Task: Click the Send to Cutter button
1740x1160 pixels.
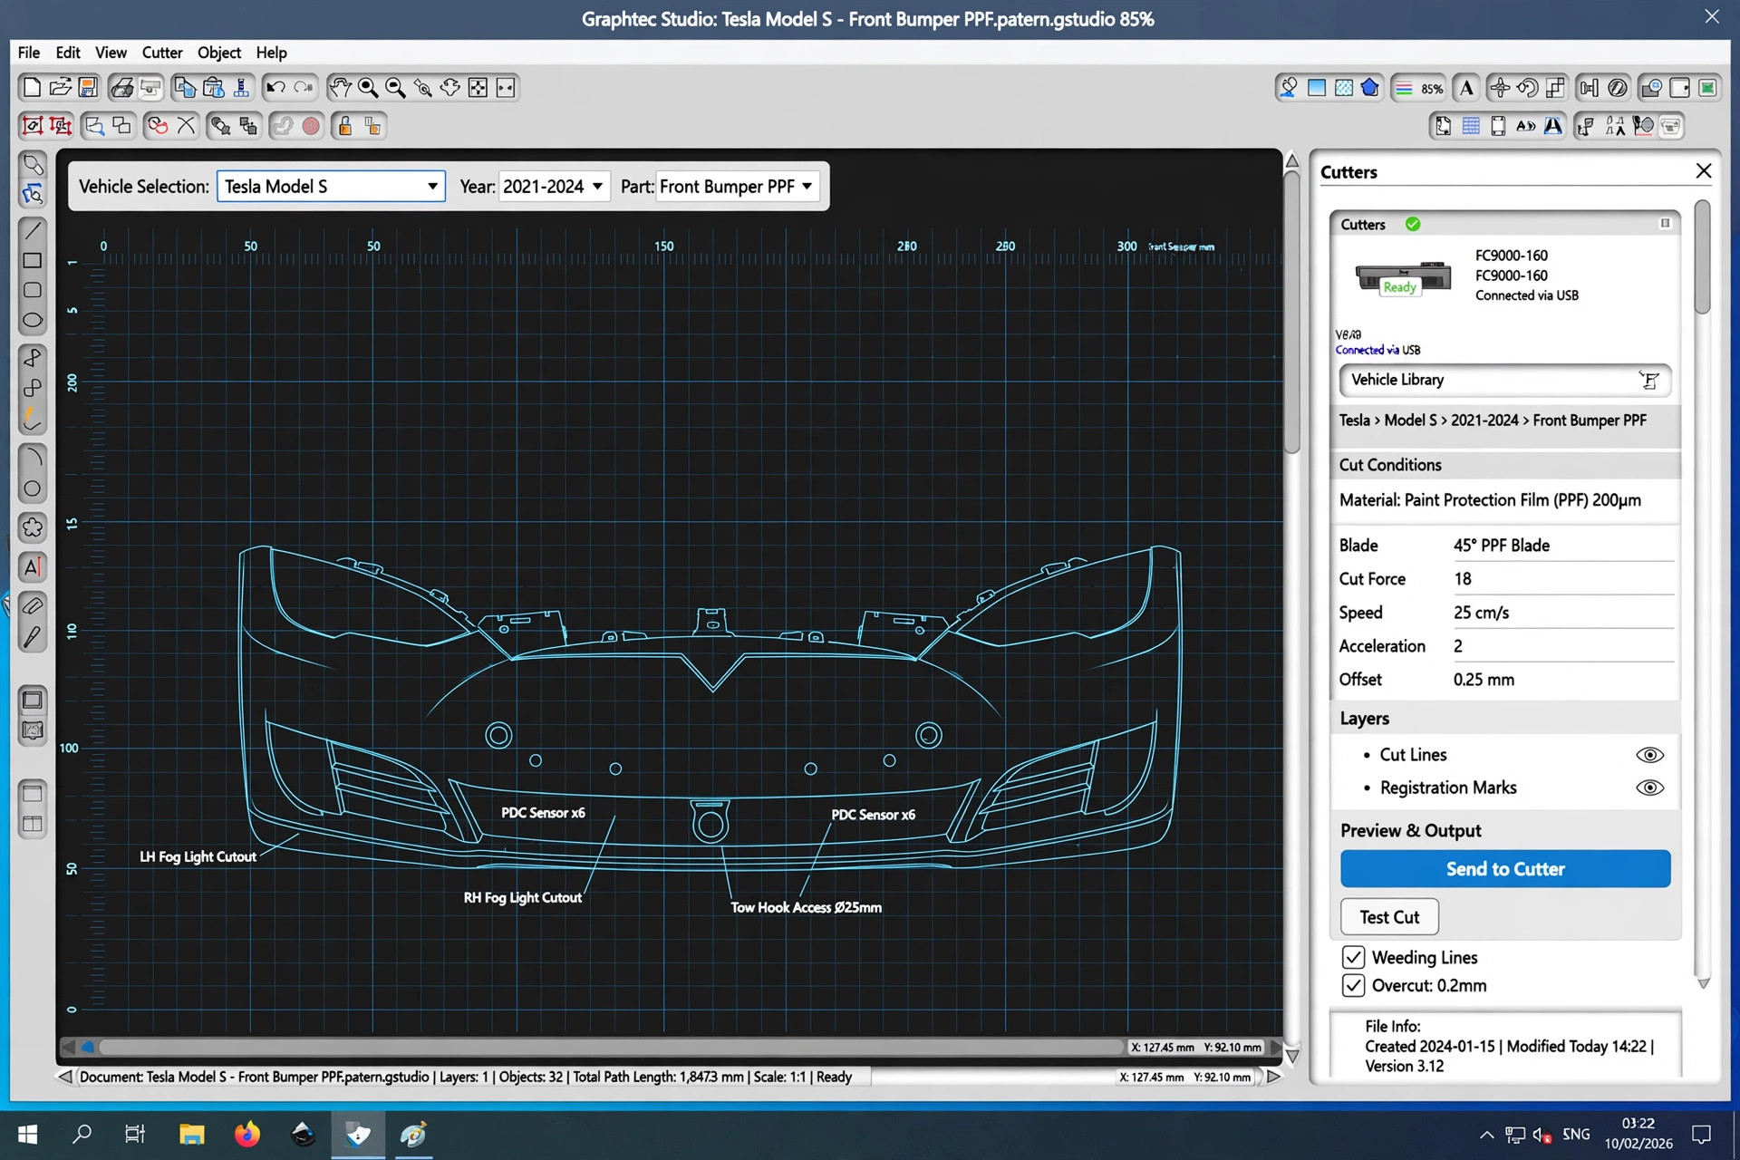Action: click(1505, 869)
